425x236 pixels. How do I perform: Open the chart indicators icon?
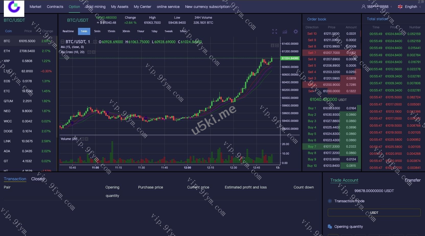285,32
